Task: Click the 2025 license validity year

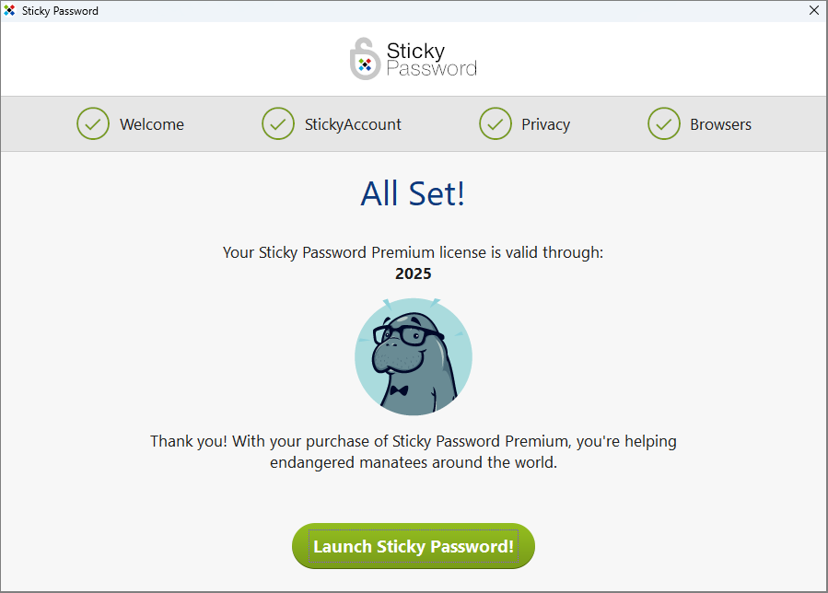Action: tap(413, 273)
